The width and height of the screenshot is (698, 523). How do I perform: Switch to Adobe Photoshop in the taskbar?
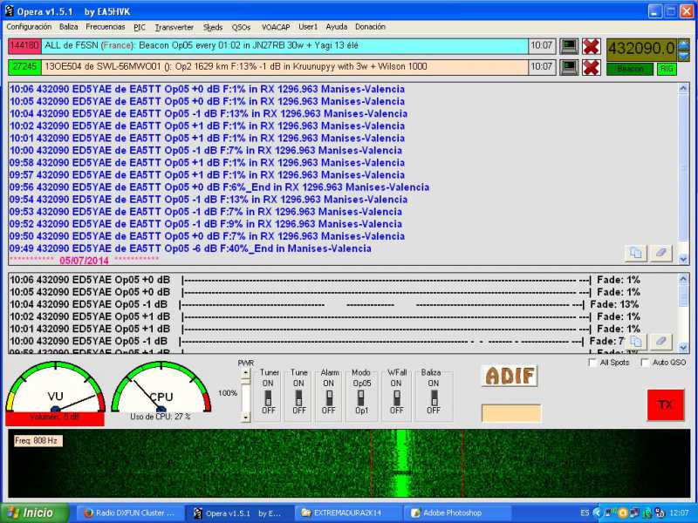(x=457, y=513)
